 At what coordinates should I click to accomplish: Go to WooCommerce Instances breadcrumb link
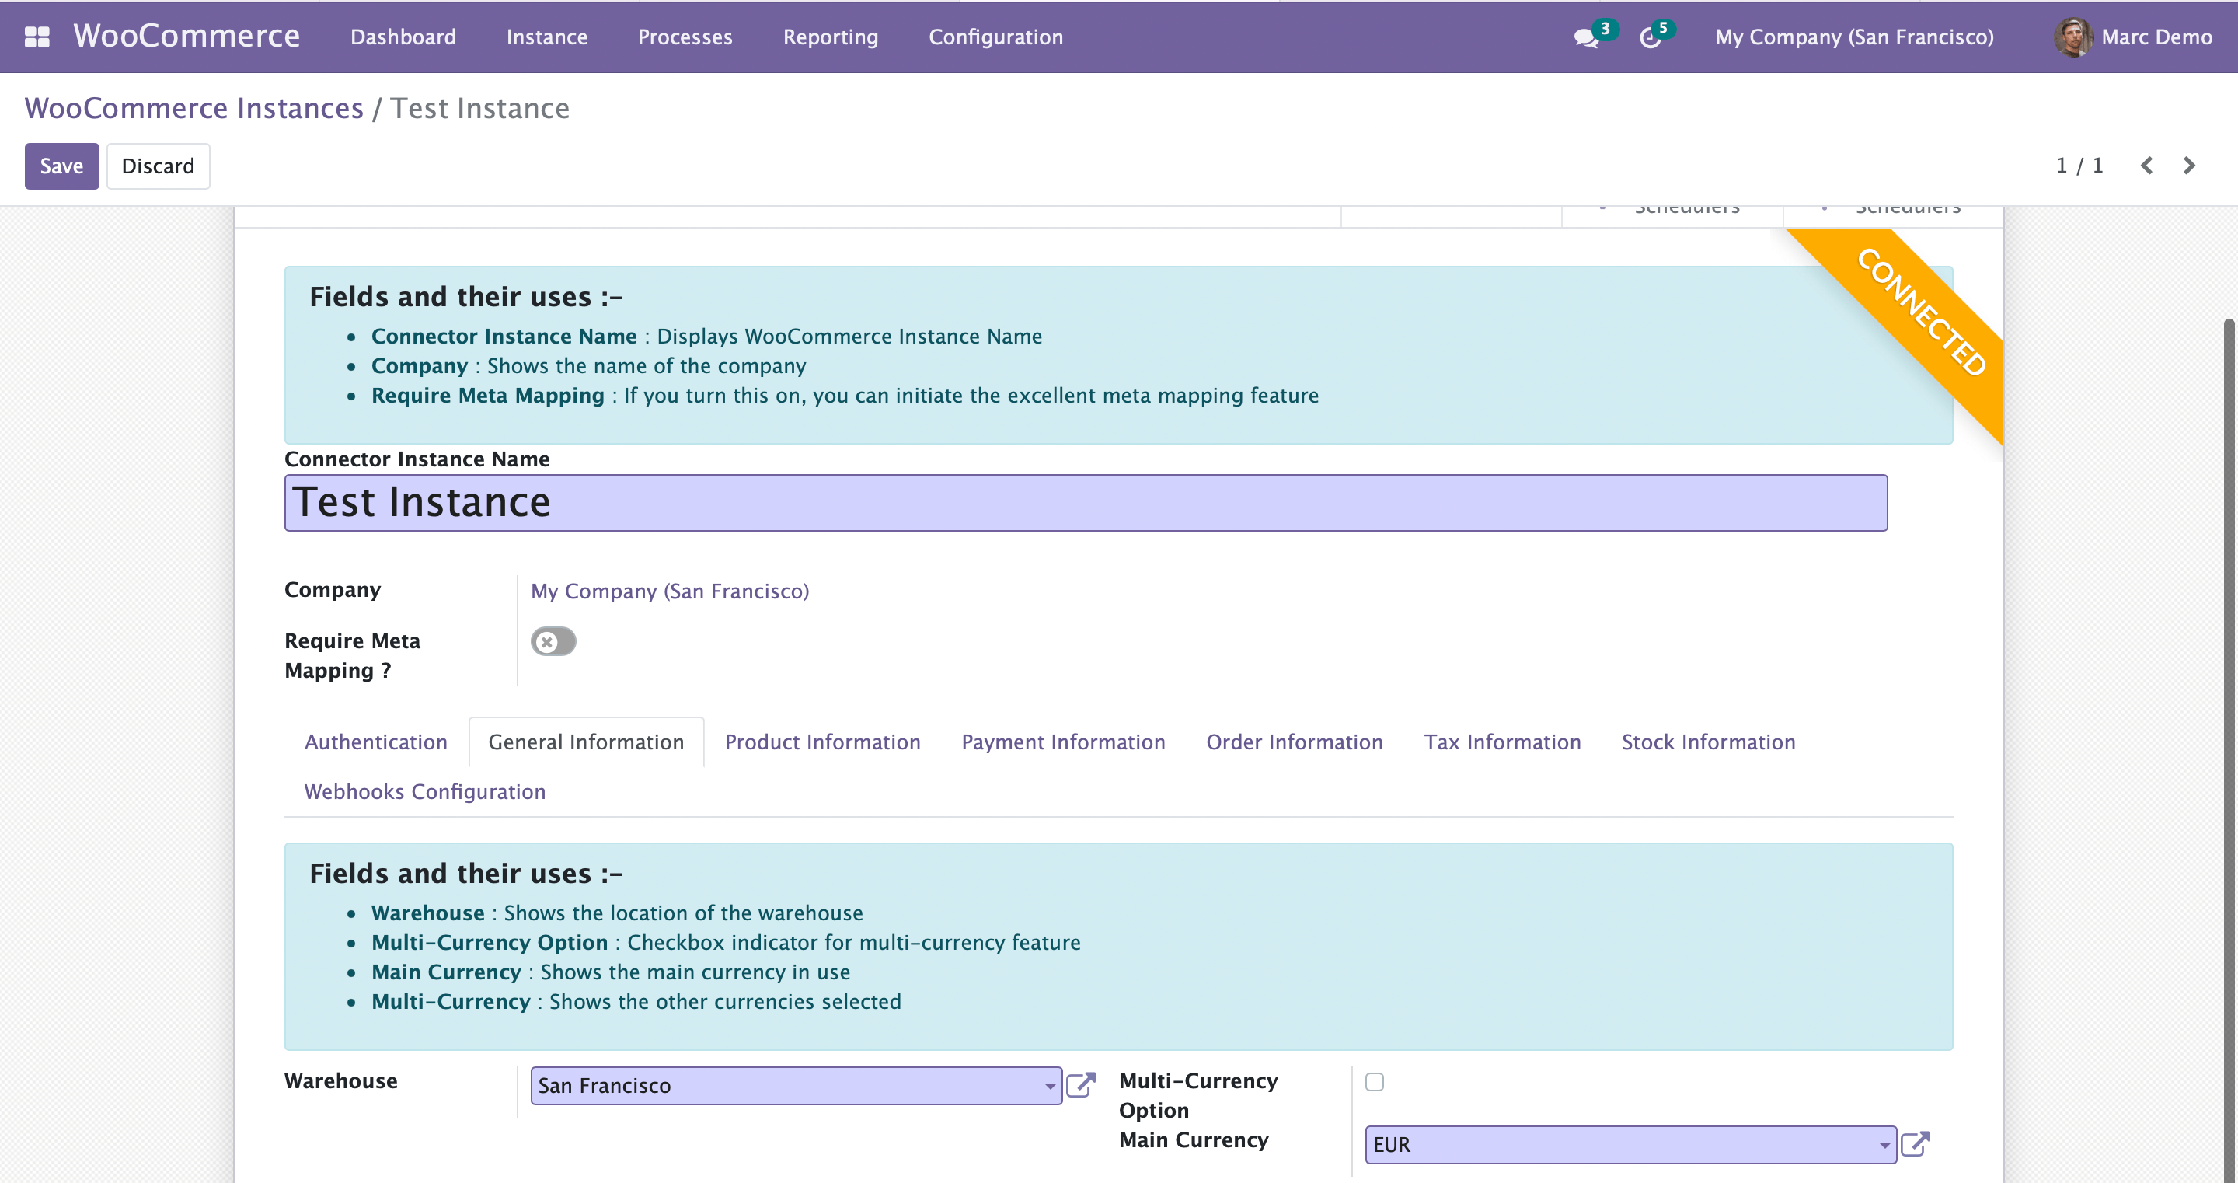pyautogui.click(x=193, y=108)
